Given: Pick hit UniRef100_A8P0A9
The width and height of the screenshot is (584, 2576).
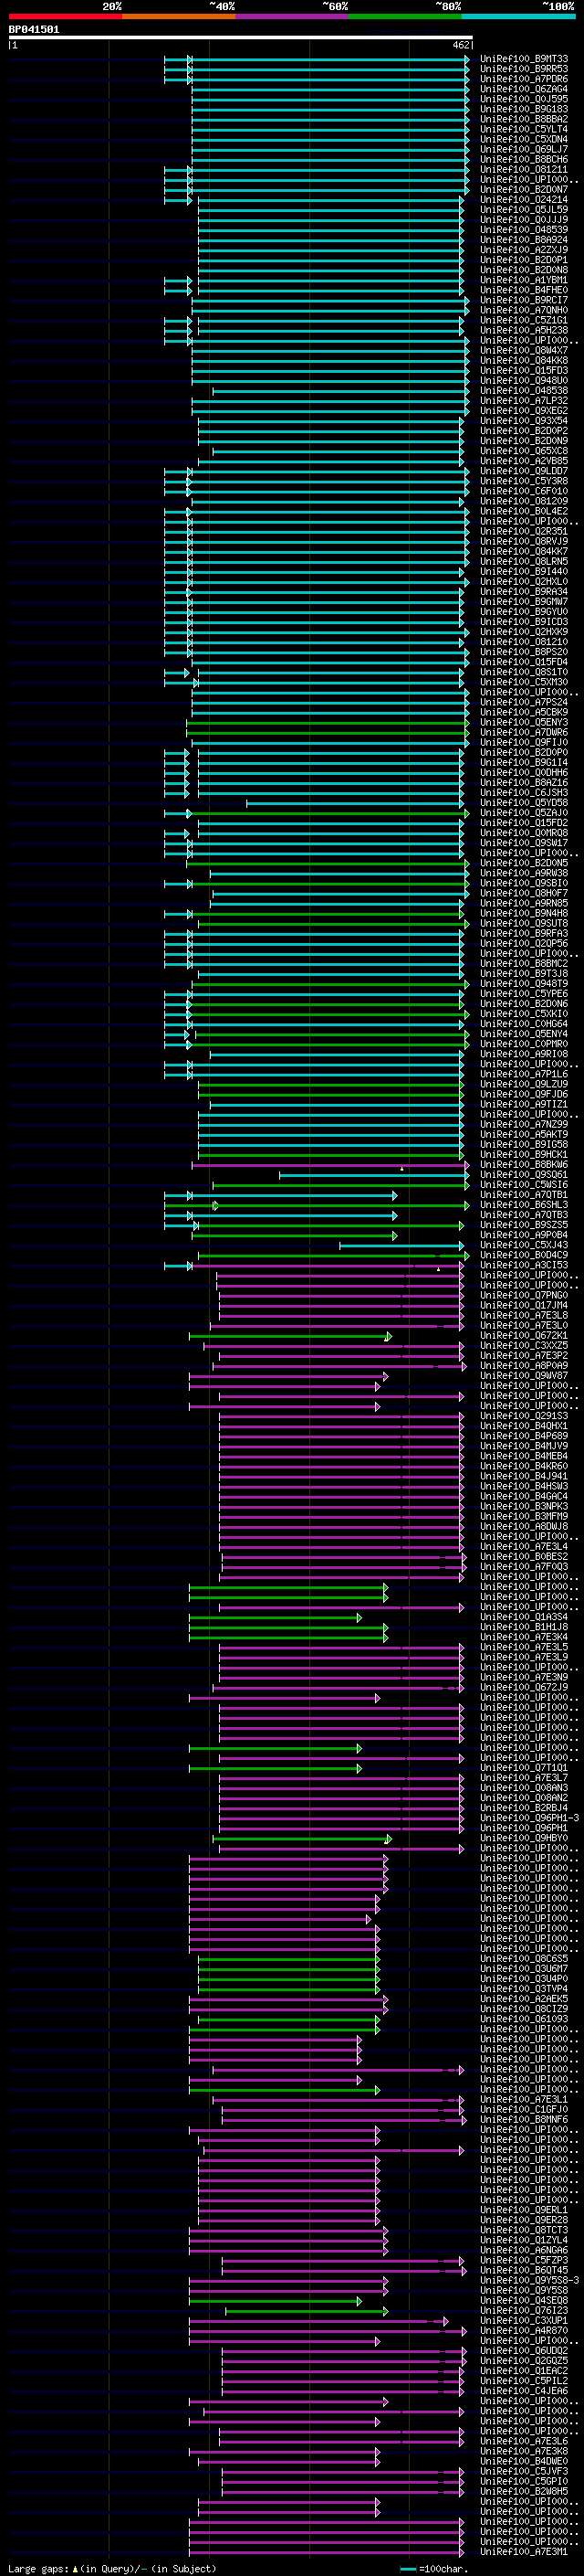Looking at the screenshot, I should coord(524,1365).
